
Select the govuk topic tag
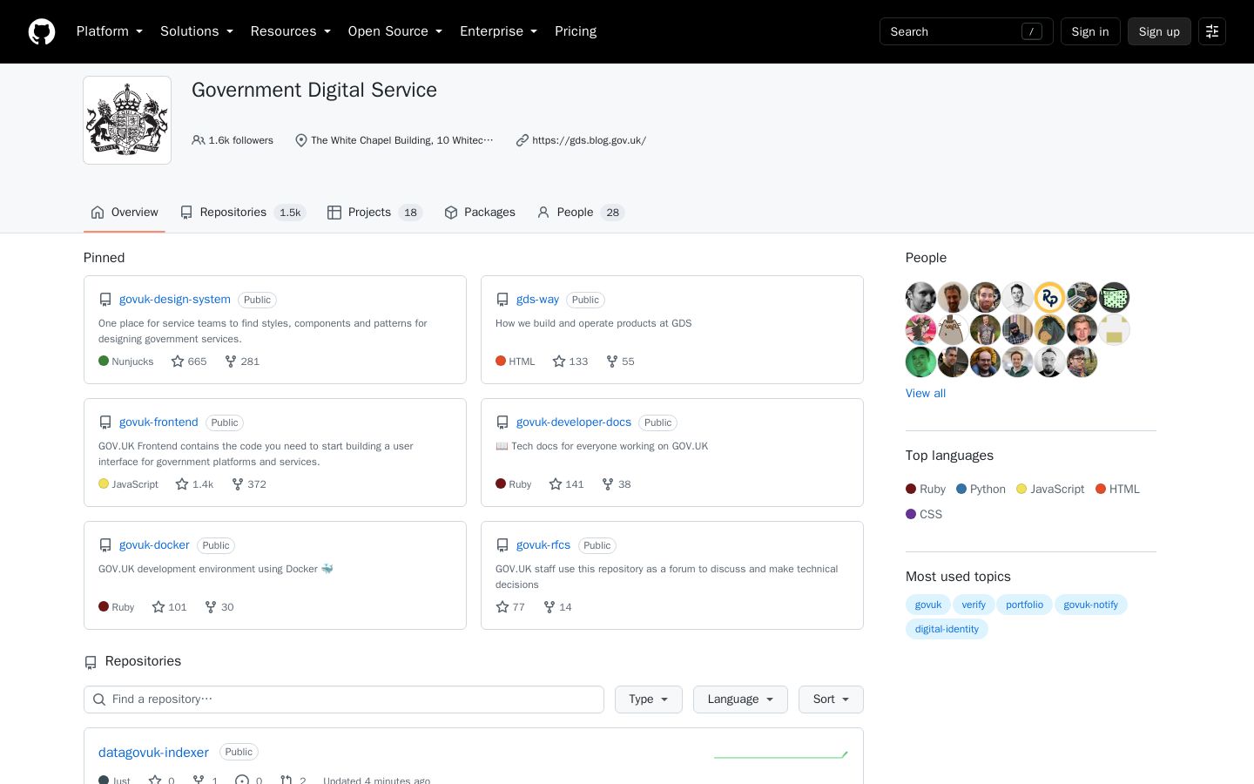click(x=928, y=605)
